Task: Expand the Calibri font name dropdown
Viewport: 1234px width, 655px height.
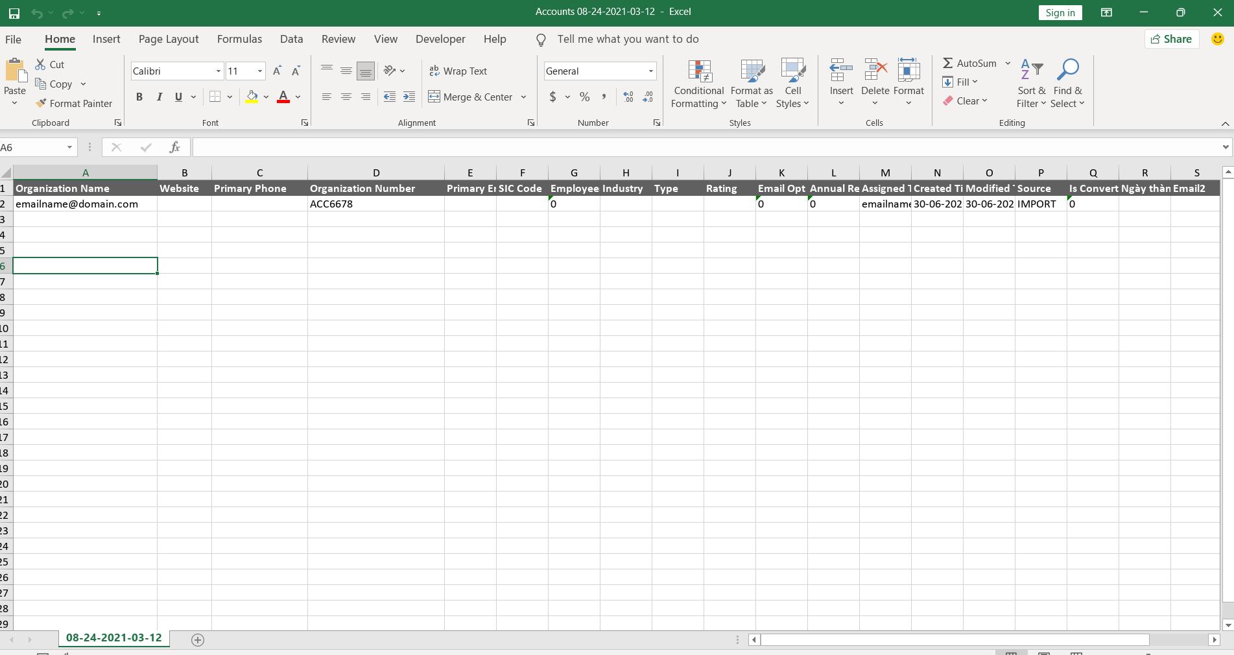Action: coord(218,71)
